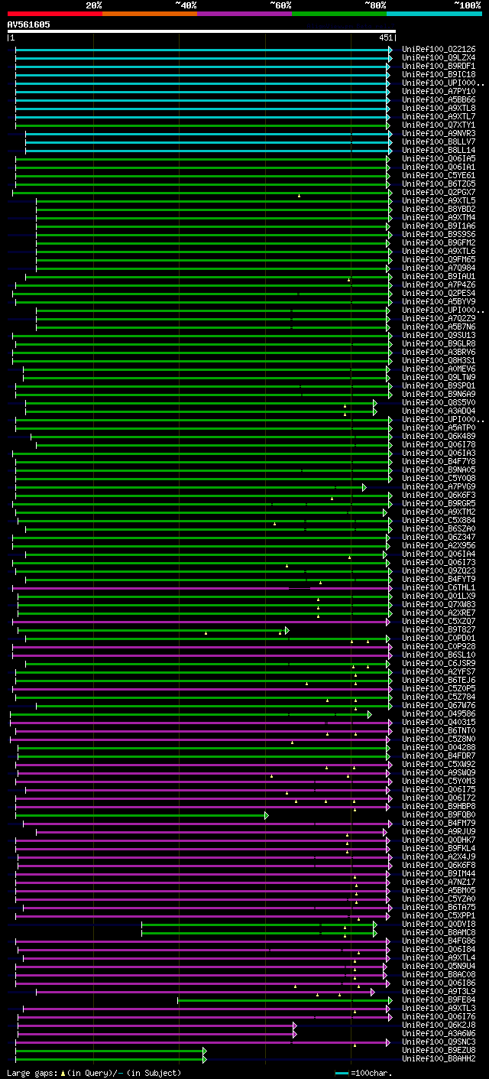Select the UniRef100_A9NVR3 label
Image resolution: width=489 pixels, height=1079 pixels.
(x=439, y=133)
